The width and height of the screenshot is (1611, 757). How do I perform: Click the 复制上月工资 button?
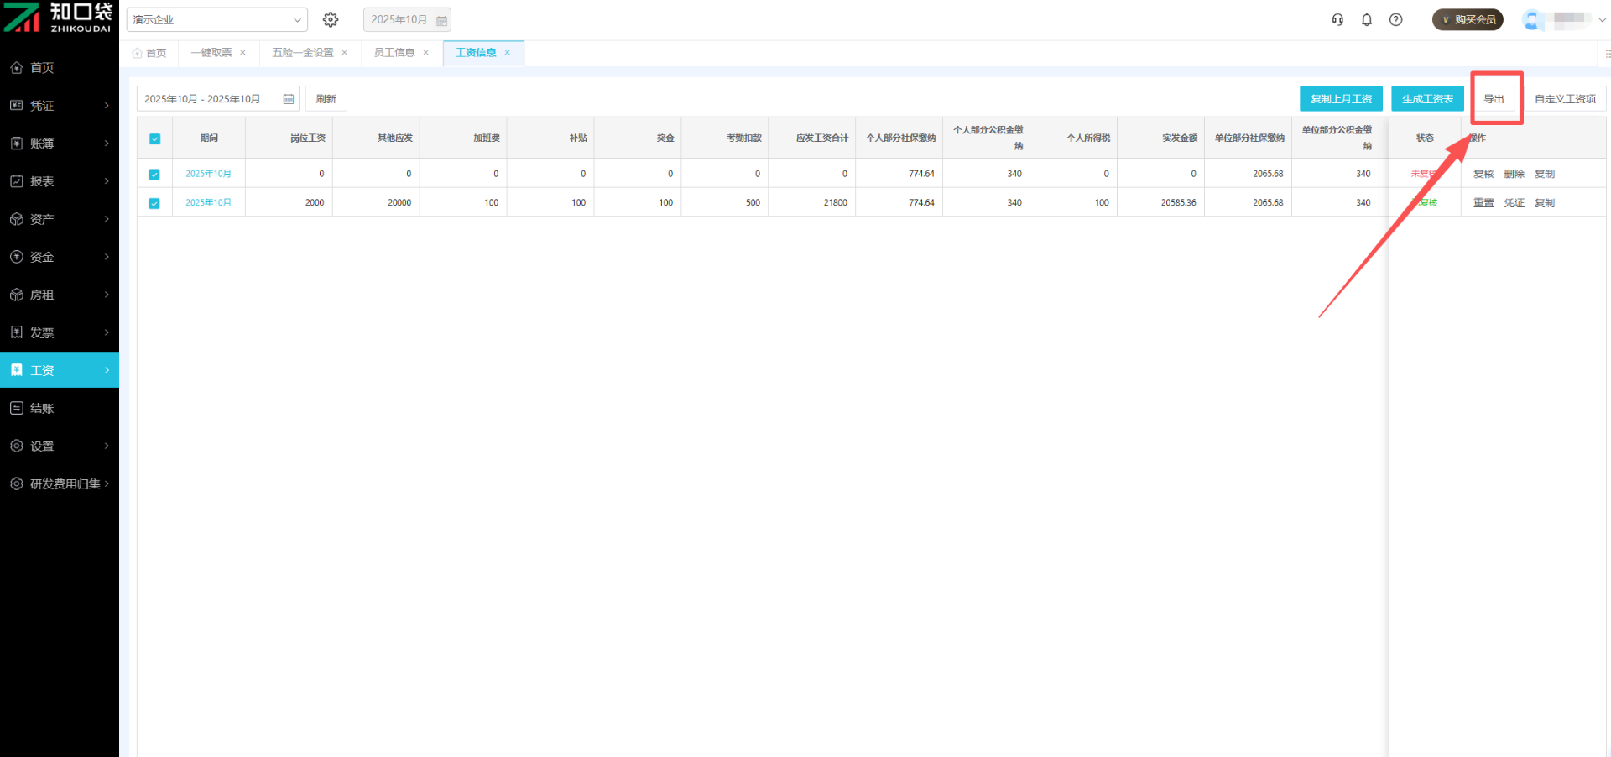(1341, 99)
